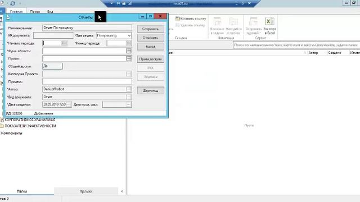This screenshot has height=202, width=360.
Task: Click the greyed РКК button
Action: tap(150, 68)
